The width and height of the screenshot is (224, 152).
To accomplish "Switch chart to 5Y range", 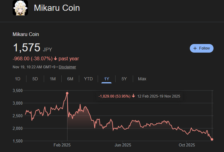I will tap(124, 79).
